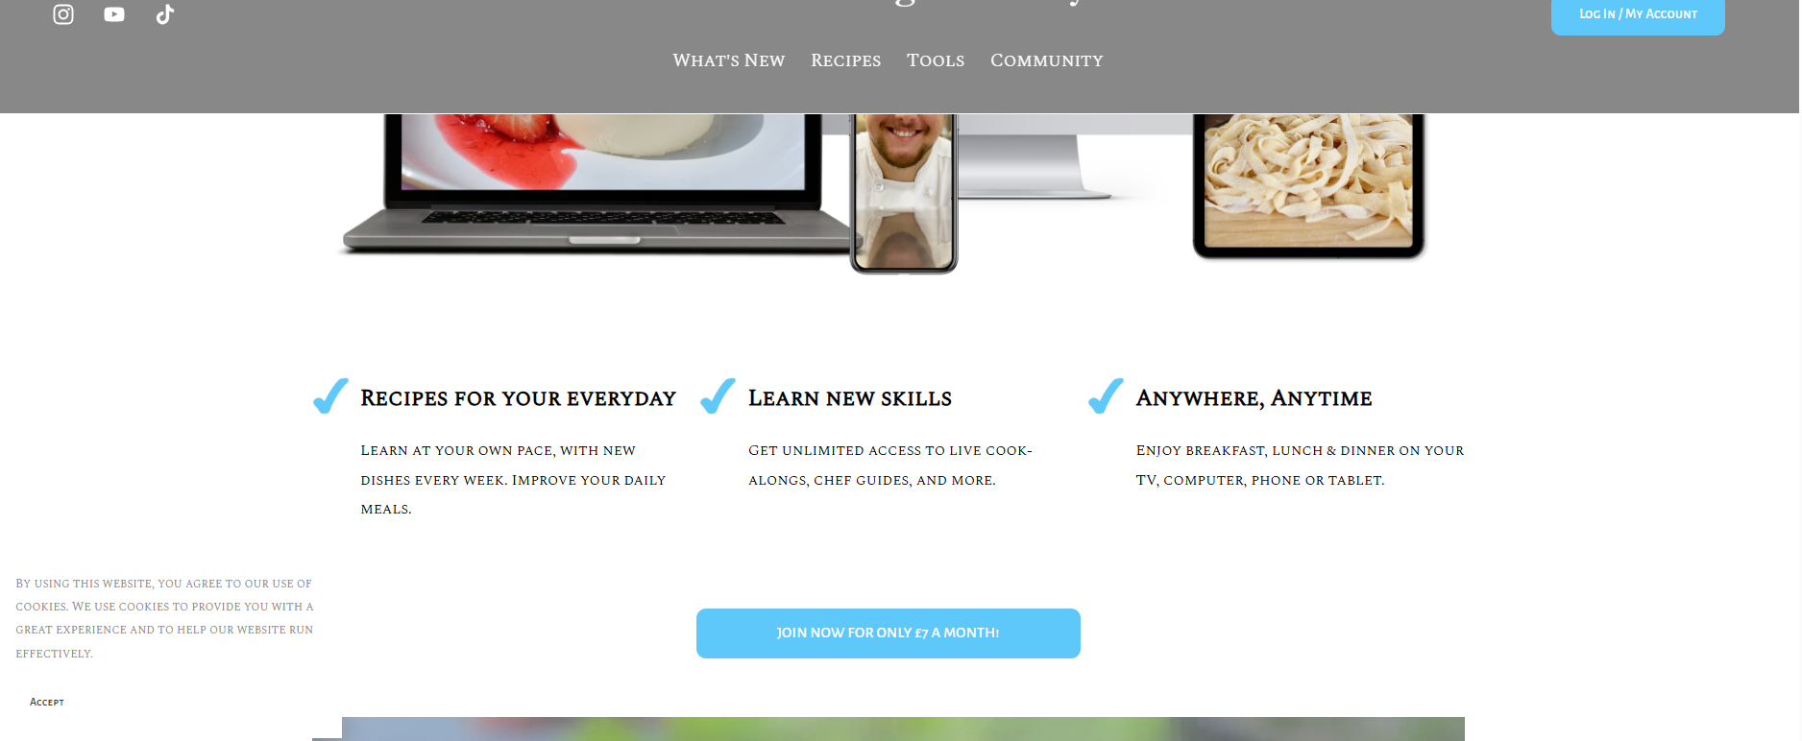The height and width of the screenshot is (741, 1802).
Task: Open What's New menu item
Action: (x=729, y=60)
